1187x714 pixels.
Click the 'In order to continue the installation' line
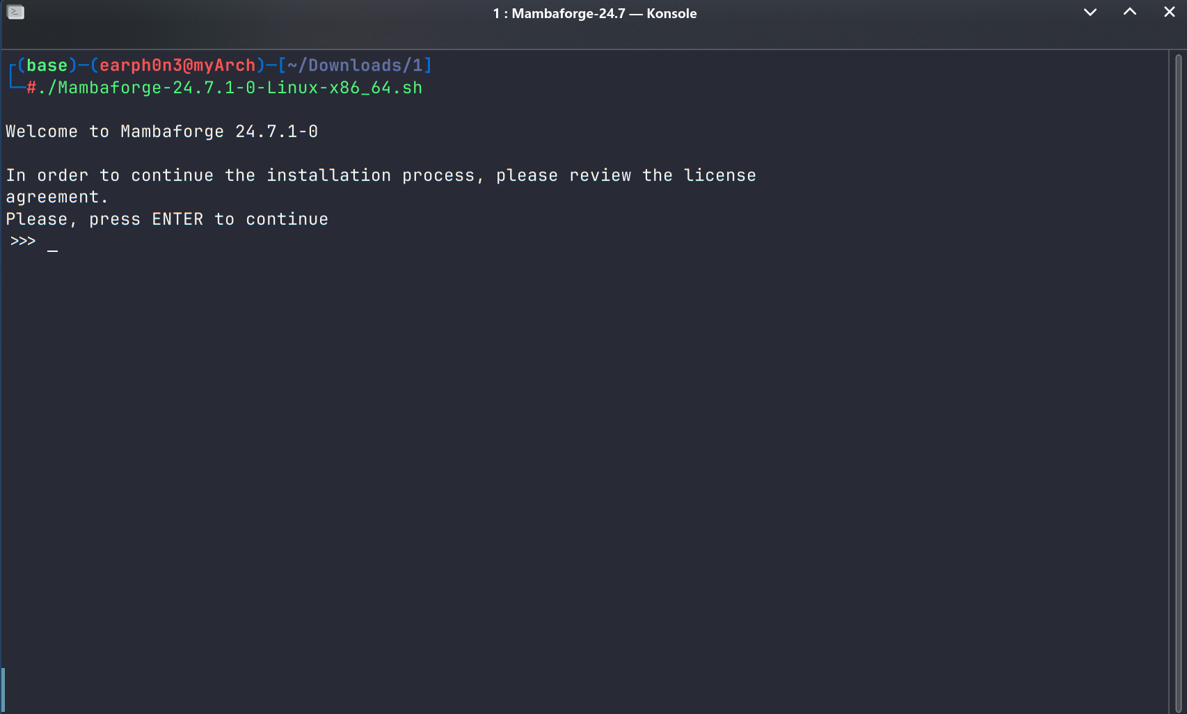(381, 175)
